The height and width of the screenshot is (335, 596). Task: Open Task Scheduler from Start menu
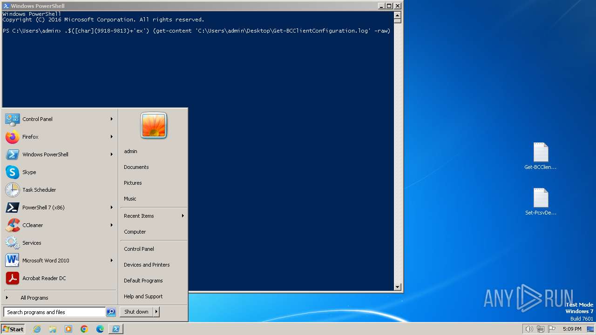60,190
